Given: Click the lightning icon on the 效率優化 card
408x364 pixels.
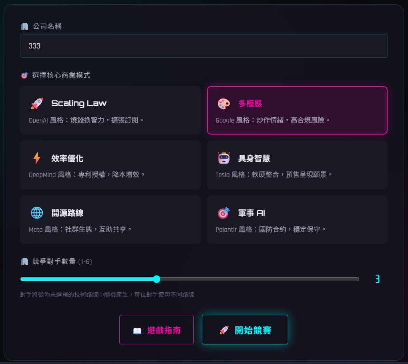Looking at the screenshot, I should tap(37, 158).
